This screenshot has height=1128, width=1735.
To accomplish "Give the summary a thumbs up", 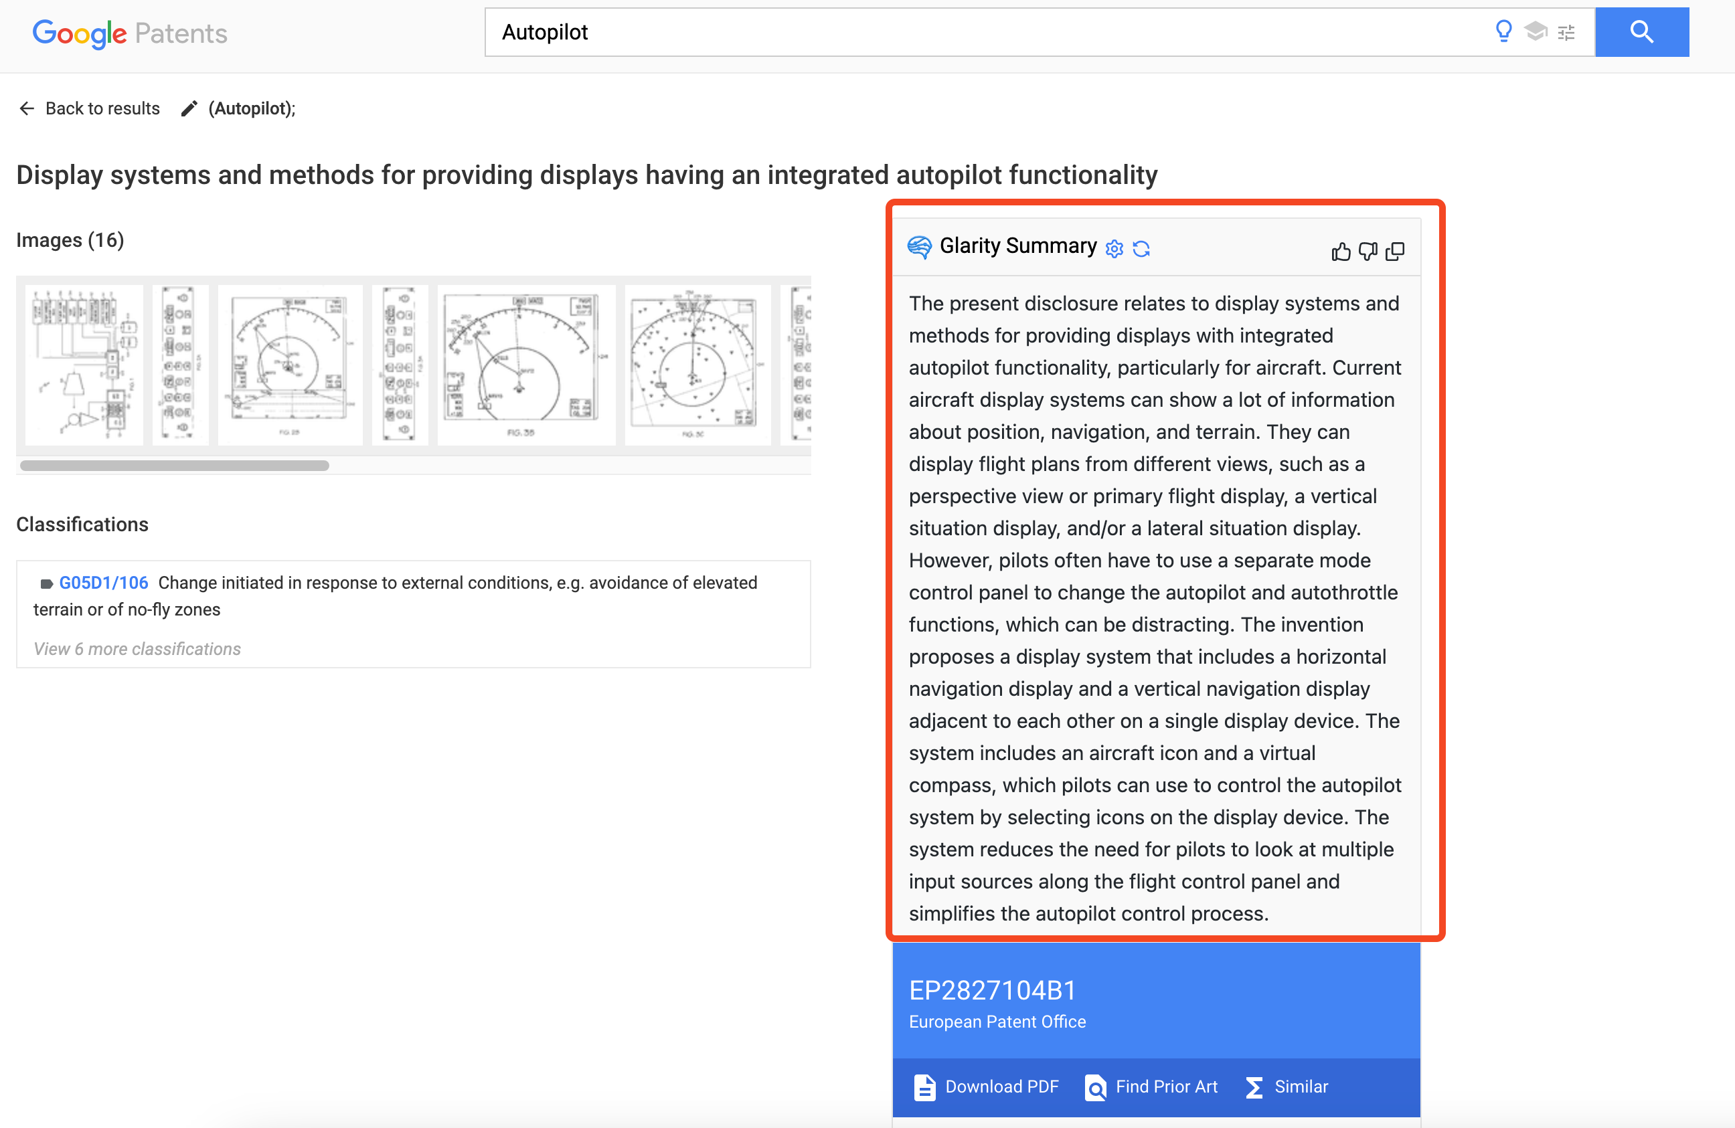I will (x=1341, y=251).
